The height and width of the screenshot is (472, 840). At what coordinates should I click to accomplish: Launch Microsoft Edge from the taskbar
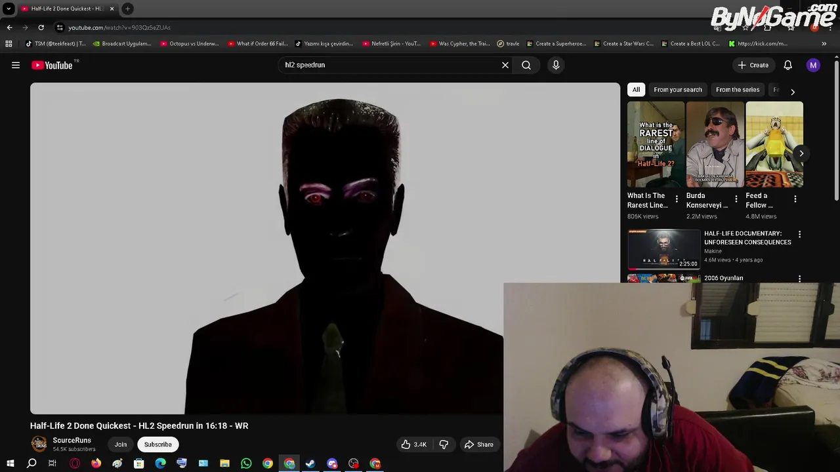point(160,463)
